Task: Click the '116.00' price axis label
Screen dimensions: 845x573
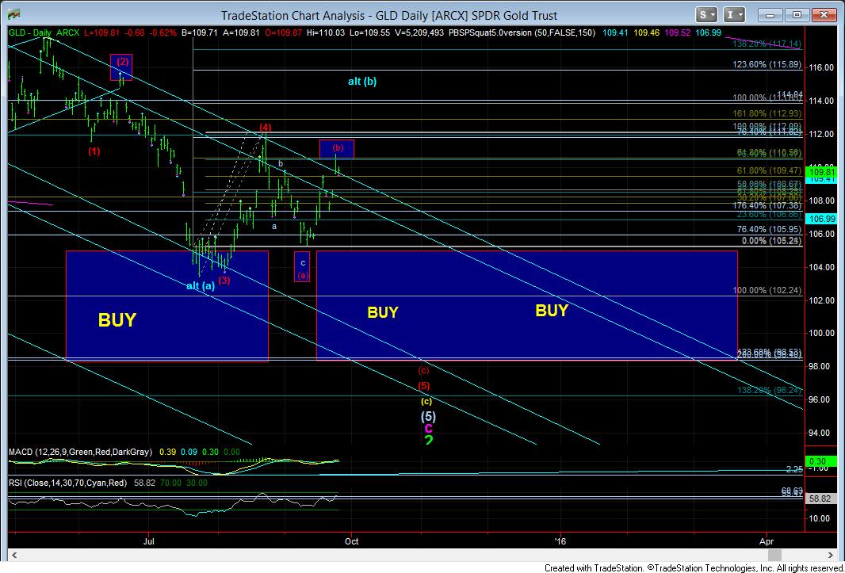Action: [821, 67]
